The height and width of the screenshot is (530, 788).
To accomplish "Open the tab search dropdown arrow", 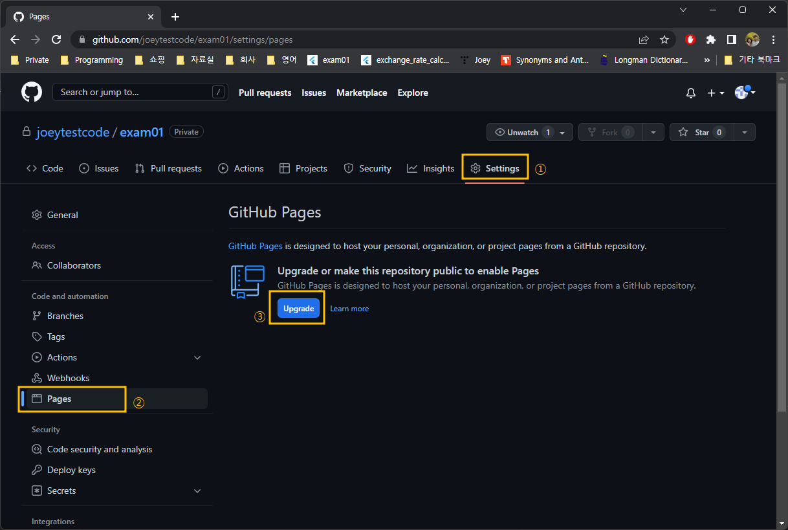I will coord(684,10).
